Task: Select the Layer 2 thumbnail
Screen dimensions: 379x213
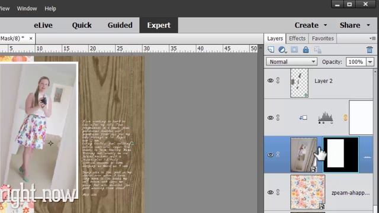Action: tap(299, 83)
